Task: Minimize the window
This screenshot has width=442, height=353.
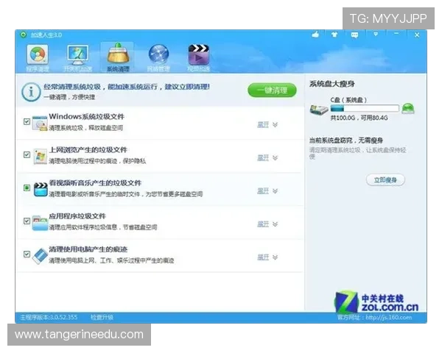Action: (396, 34)
